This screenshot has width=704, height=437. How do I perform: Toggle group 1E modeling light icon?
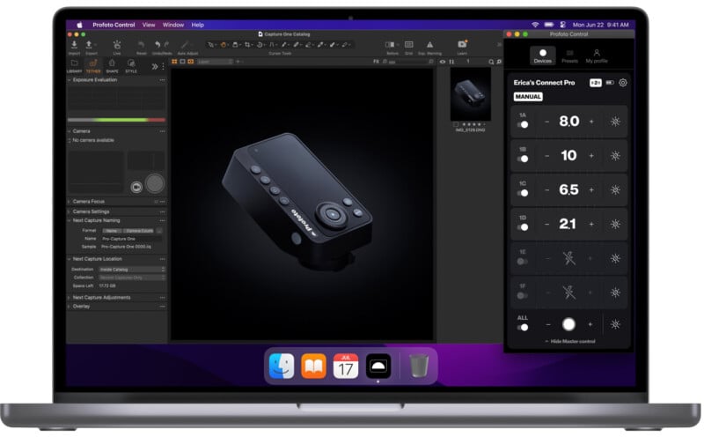coord(615,258)
